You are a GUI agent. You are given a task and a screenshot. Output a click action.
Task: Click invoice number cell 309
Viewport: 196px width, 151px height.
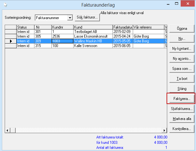(x=43, y=41)
